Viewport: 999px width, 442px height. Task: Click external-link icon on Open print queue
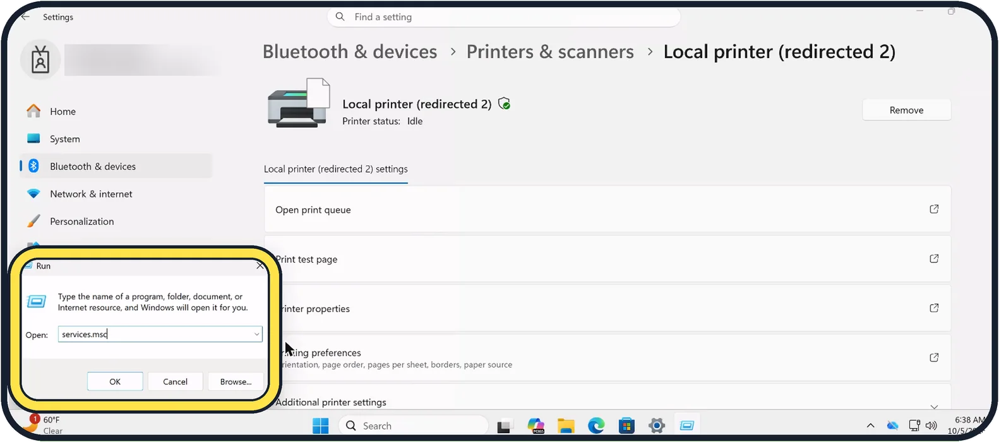pos(934,209)
